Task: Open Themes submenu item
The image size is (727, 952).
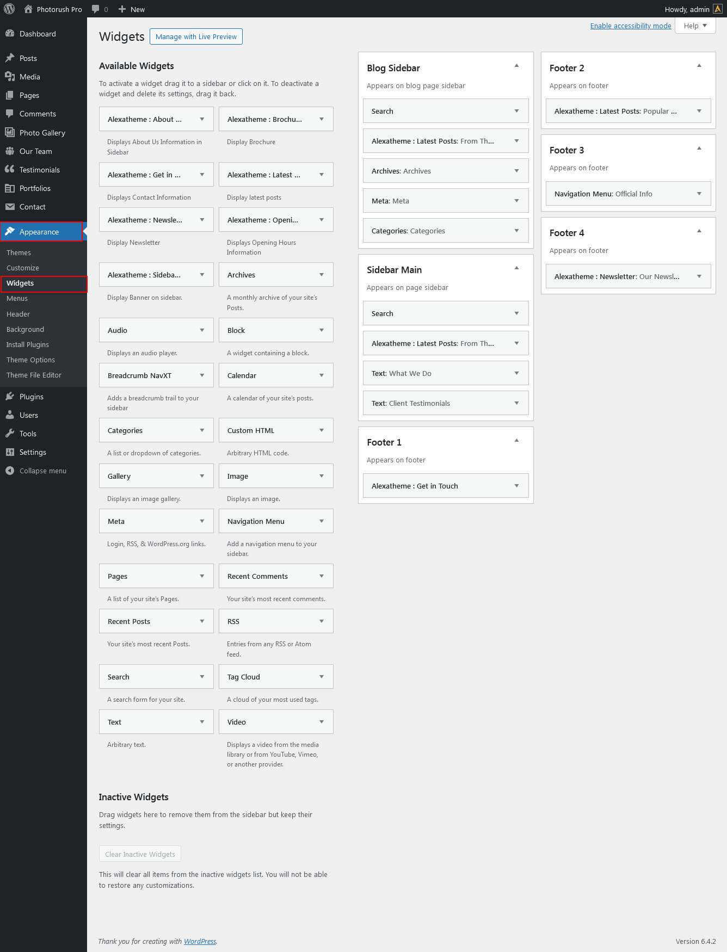Action: click(19, 252)
